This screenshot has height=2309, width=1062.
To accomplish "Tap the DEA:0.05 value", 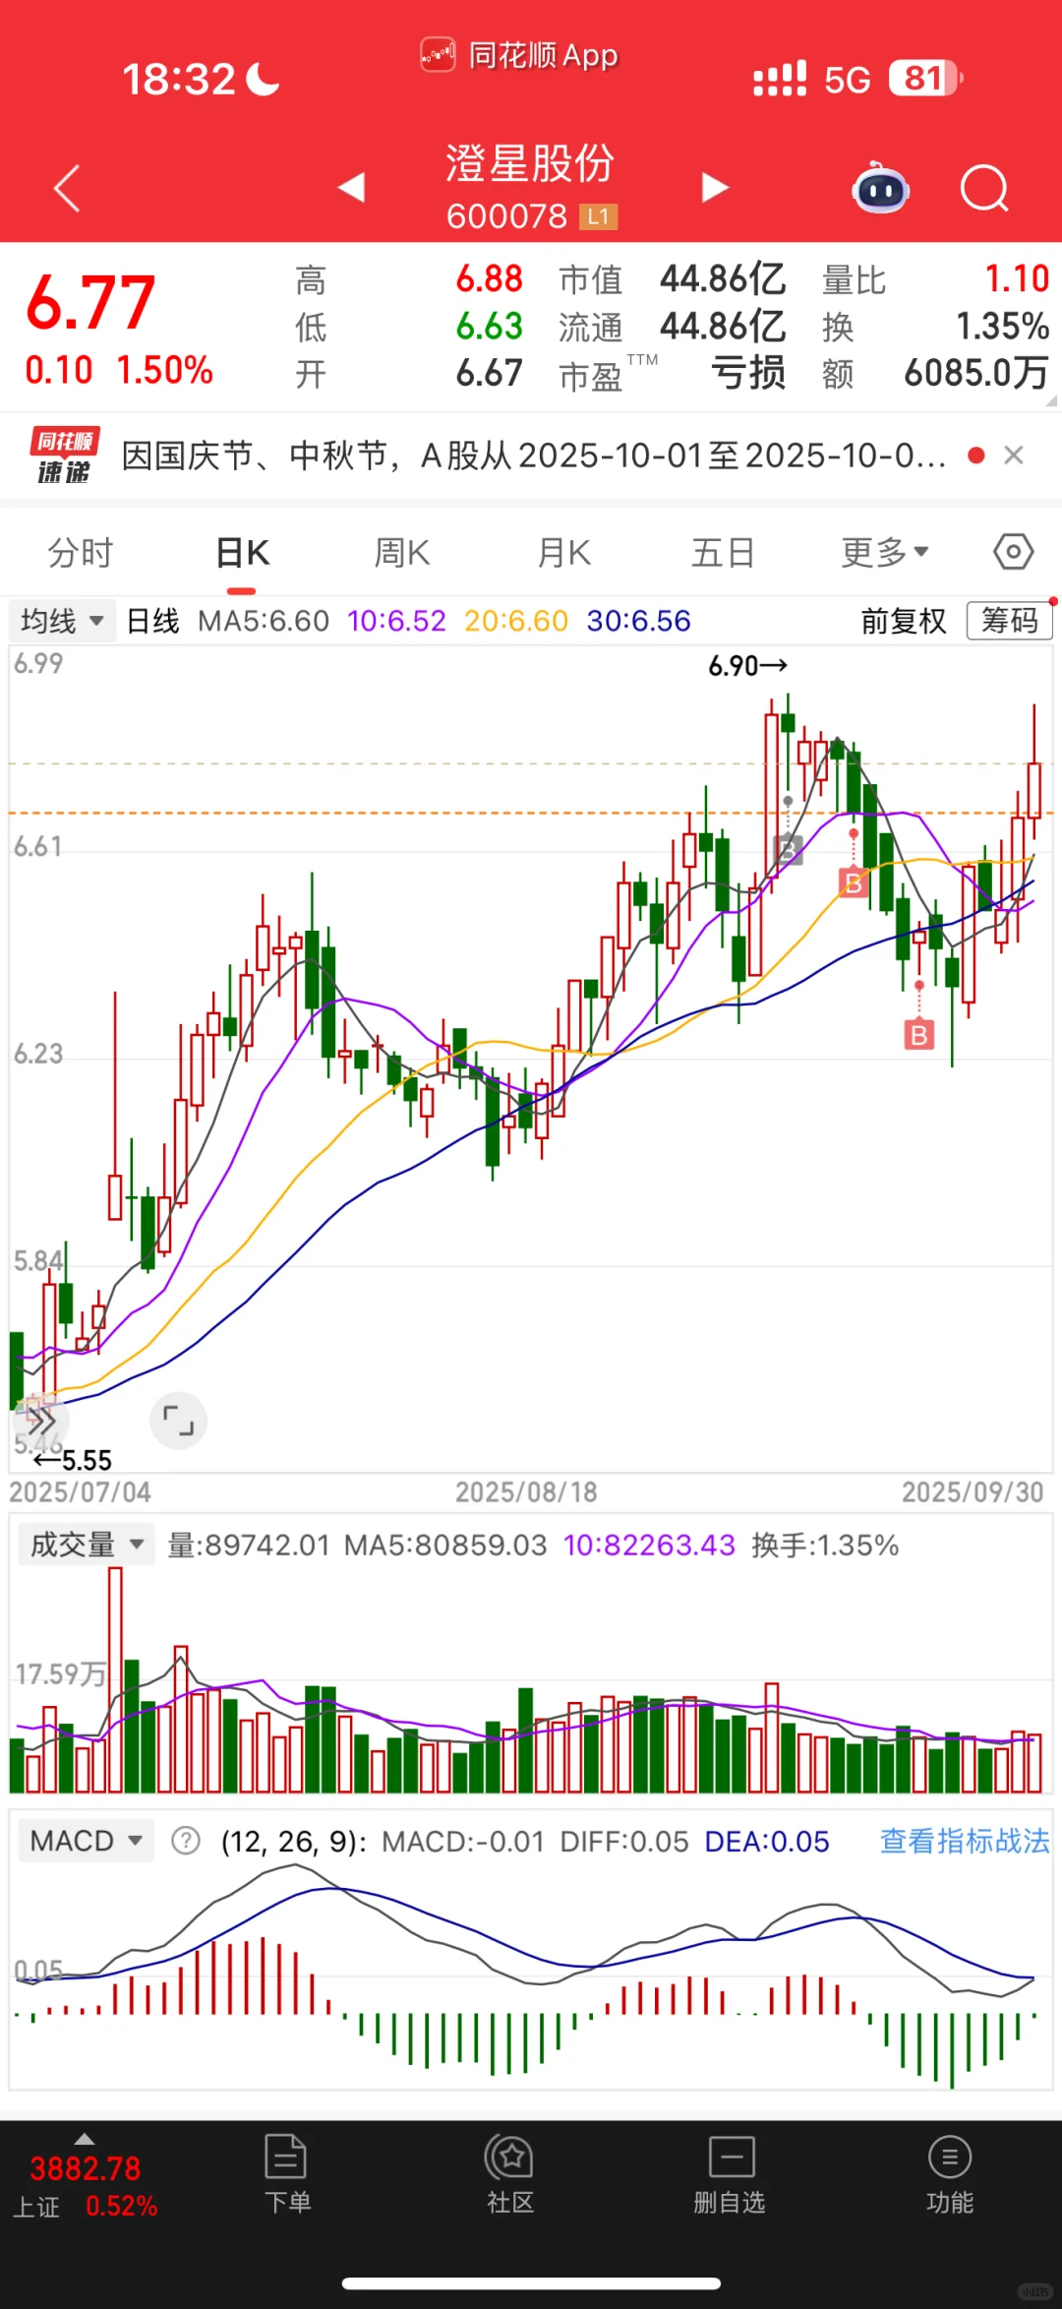I will pos(767,1841).
